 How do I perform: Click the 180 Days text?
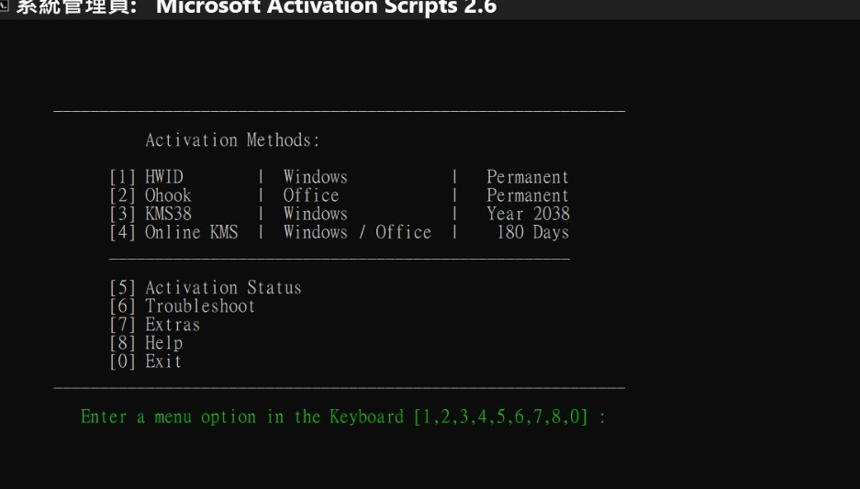tap(537, 232)
